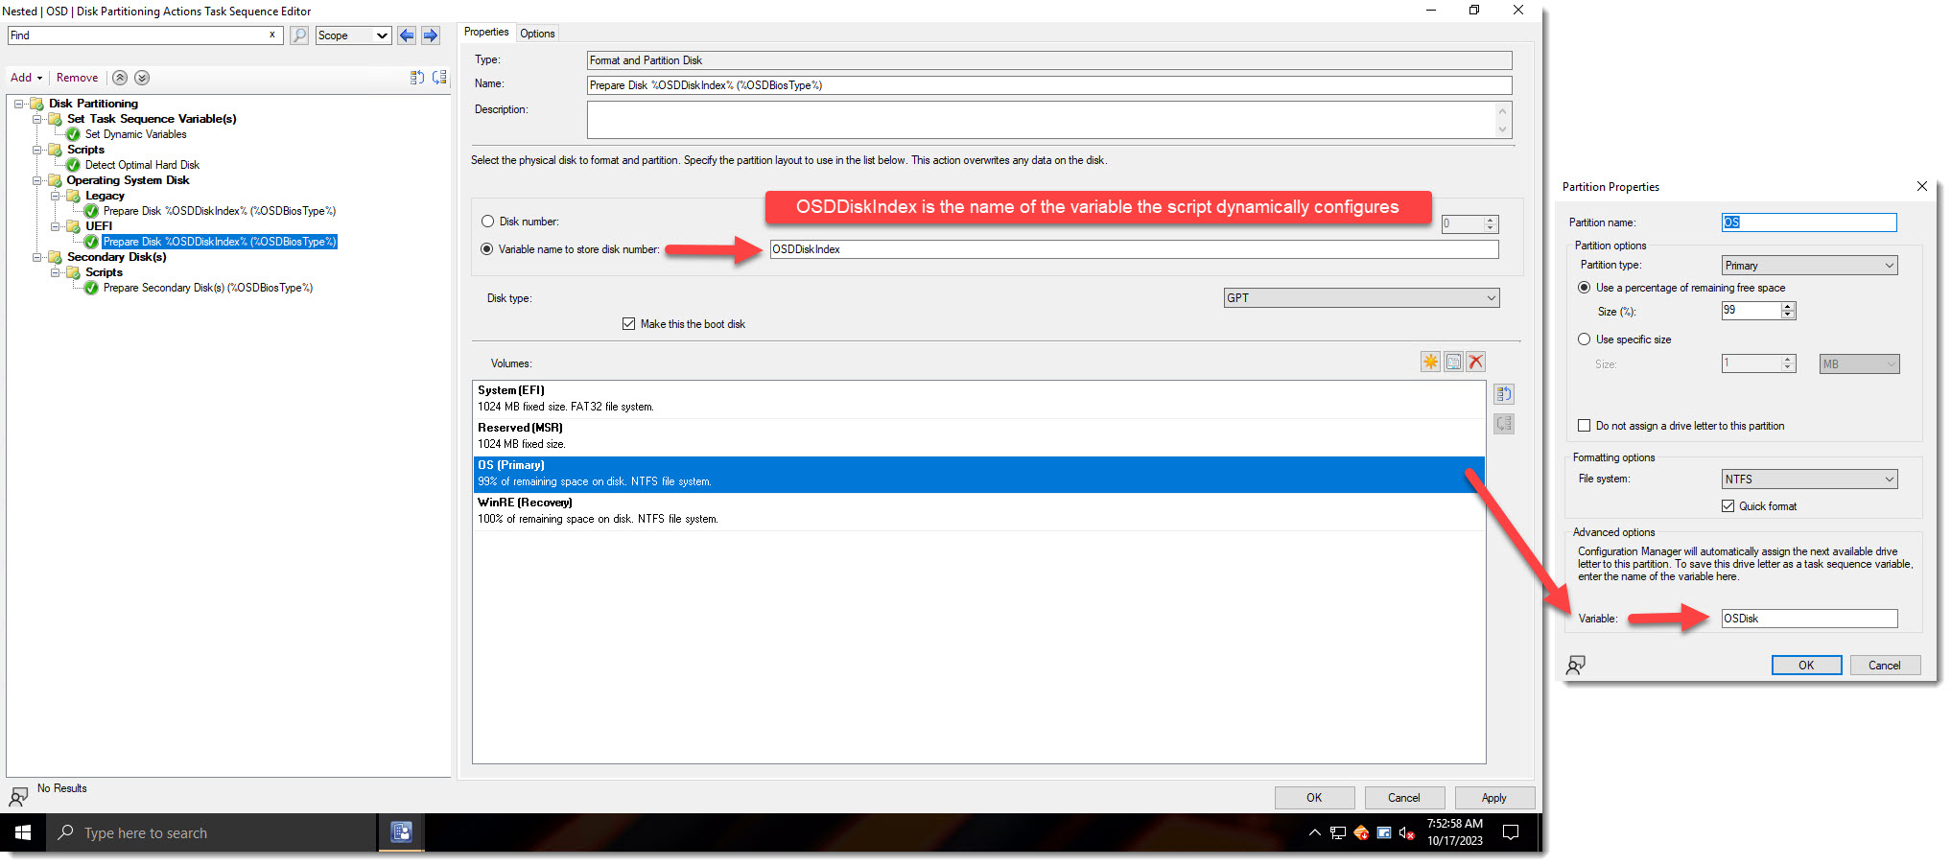Click the Partition name input field
The image size is (1951, 866).
1809,222
